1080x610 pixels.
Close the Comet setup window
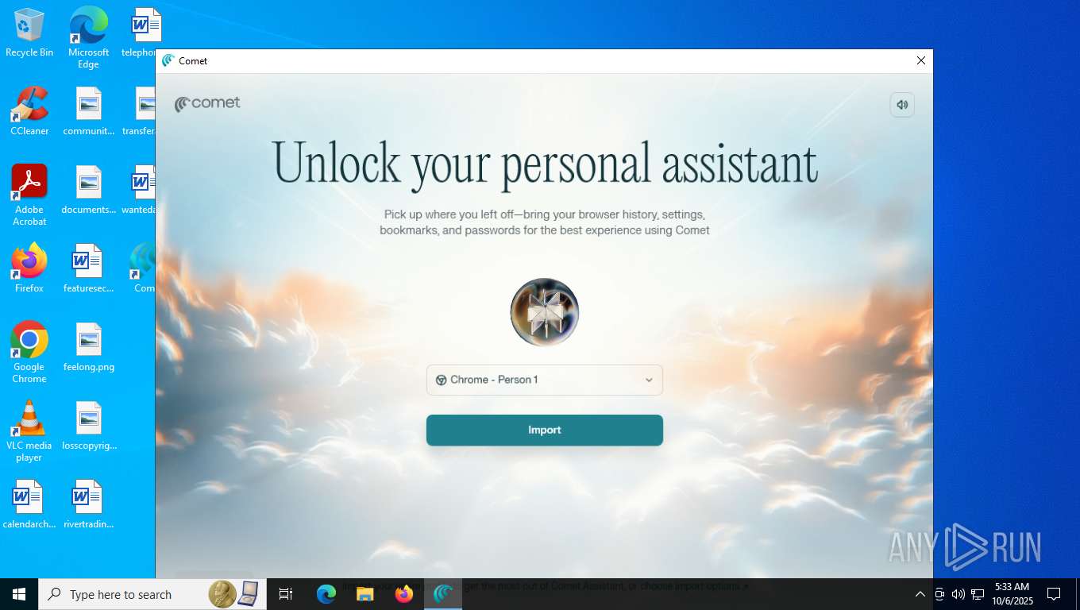point(921,60)
